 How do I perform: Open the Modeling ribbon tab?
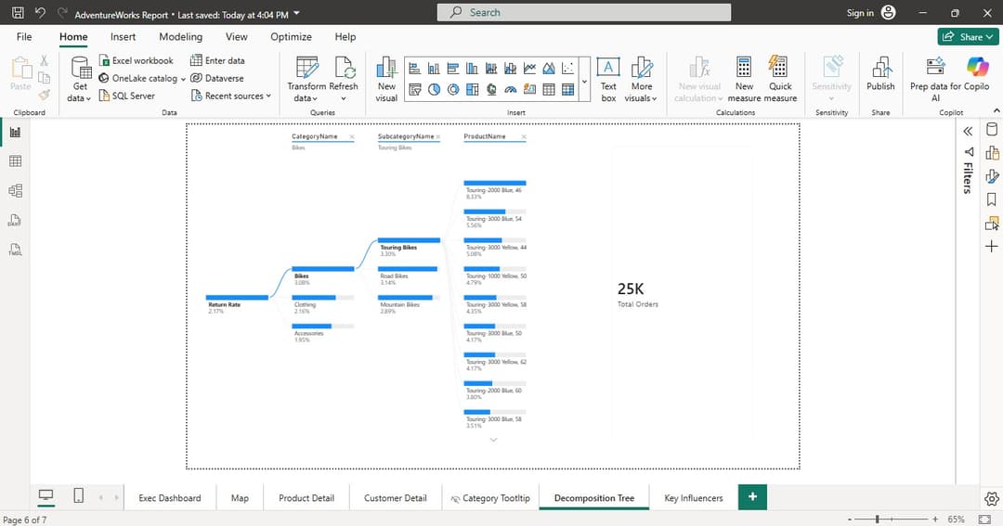point(180,37)
